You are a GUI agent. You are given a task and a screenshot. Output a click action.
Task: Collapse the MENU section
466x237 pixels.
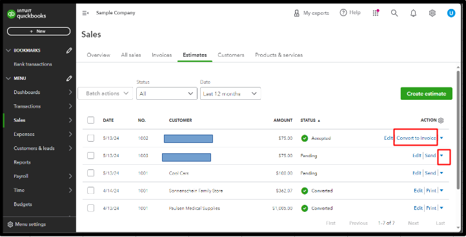pyautogui.click(x=8, y=79)
